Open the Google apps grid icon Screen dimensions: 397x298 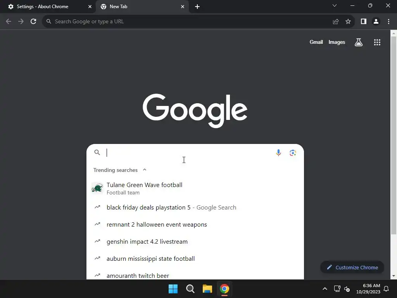pyautogui.click(x=377, y=42)
